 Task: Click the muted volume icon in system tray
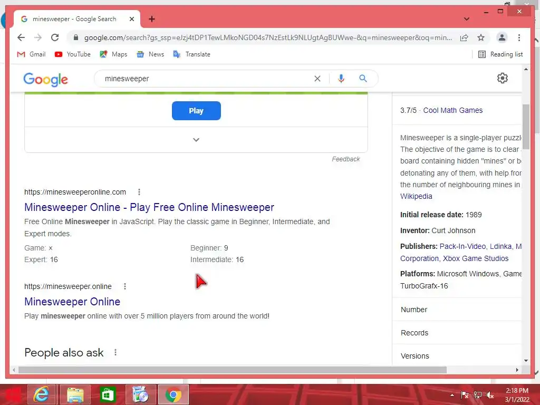[490, 395]
